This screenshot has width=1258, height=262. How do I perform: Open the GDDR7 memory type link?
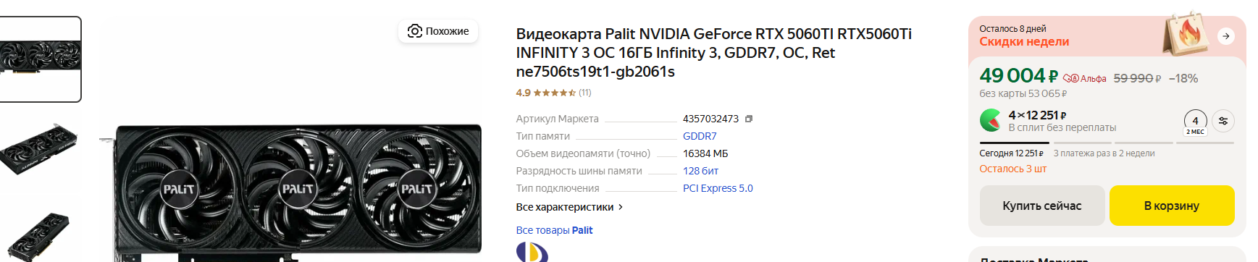pos(700,136)
